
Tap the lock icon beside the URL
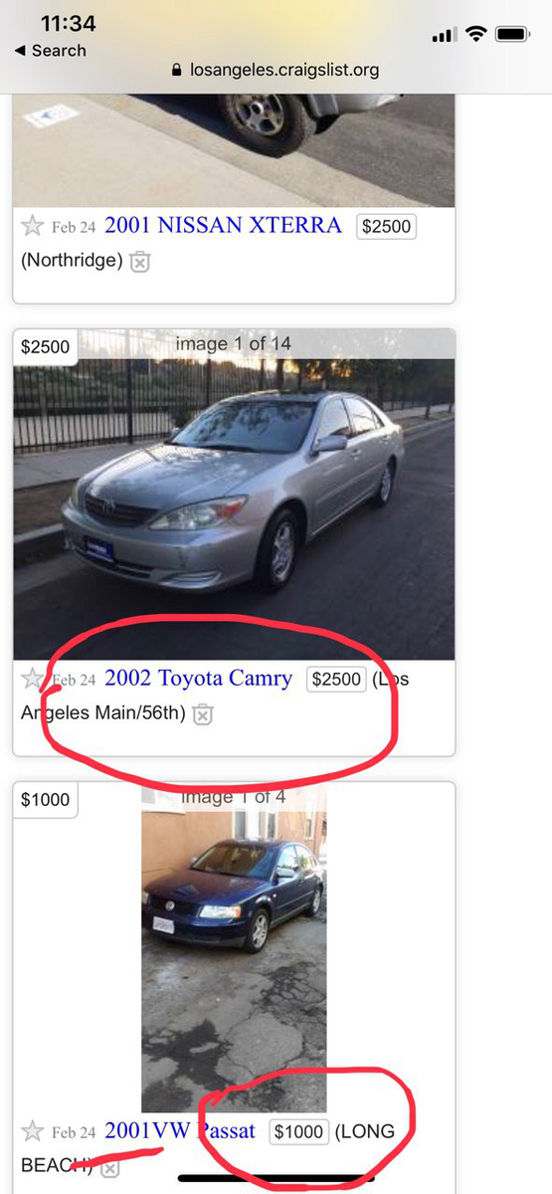pos(178,71)
